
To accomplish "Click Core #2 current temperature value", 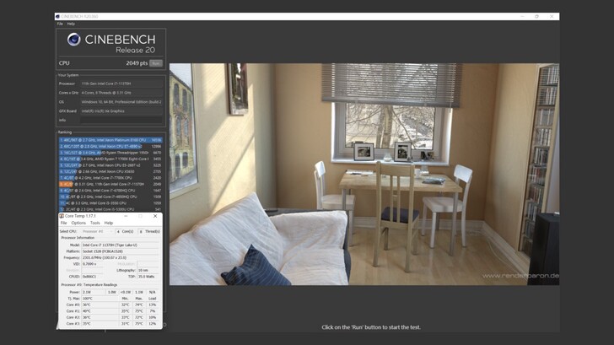I will pos(100,317).
